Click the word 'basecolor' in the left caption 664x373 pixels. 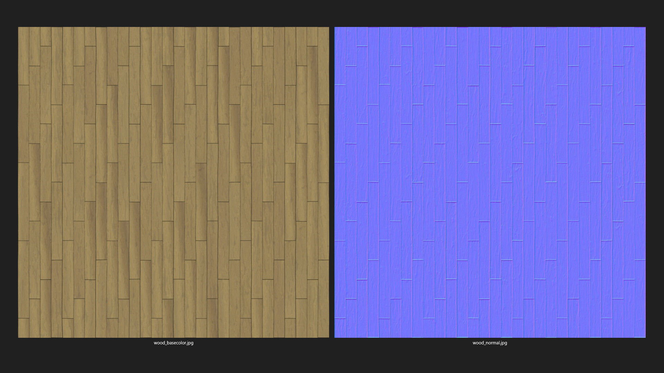(x=176, y=343)
